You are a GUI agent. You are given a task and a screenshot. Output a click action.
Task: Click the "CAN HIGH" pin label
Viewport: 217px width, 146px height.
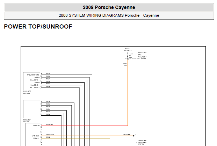click(36, 136)
